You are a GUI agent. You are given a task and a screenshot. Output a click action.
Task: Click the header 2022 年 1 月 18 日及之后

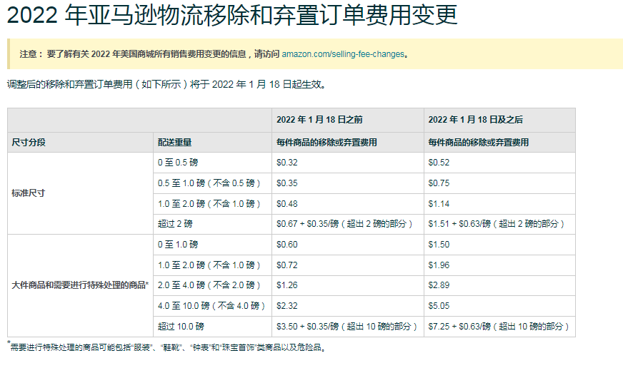(475, 120)
